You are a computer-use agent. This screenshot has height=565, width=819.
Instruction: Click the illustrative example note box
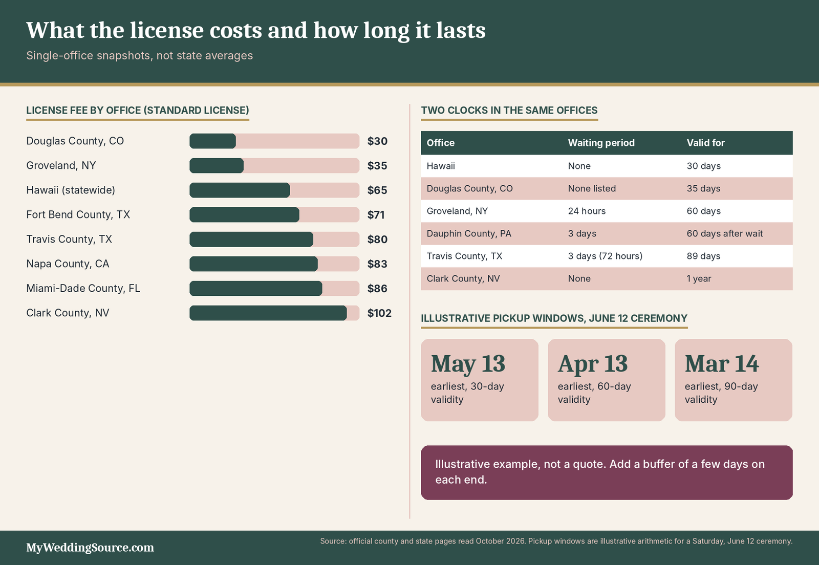pyautogui.click(x=607, y=472)
